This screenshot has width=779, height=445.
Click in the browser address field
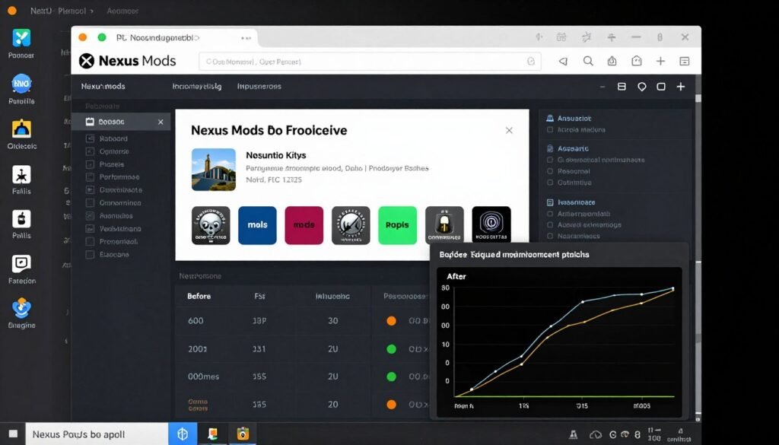coord(370,62)
